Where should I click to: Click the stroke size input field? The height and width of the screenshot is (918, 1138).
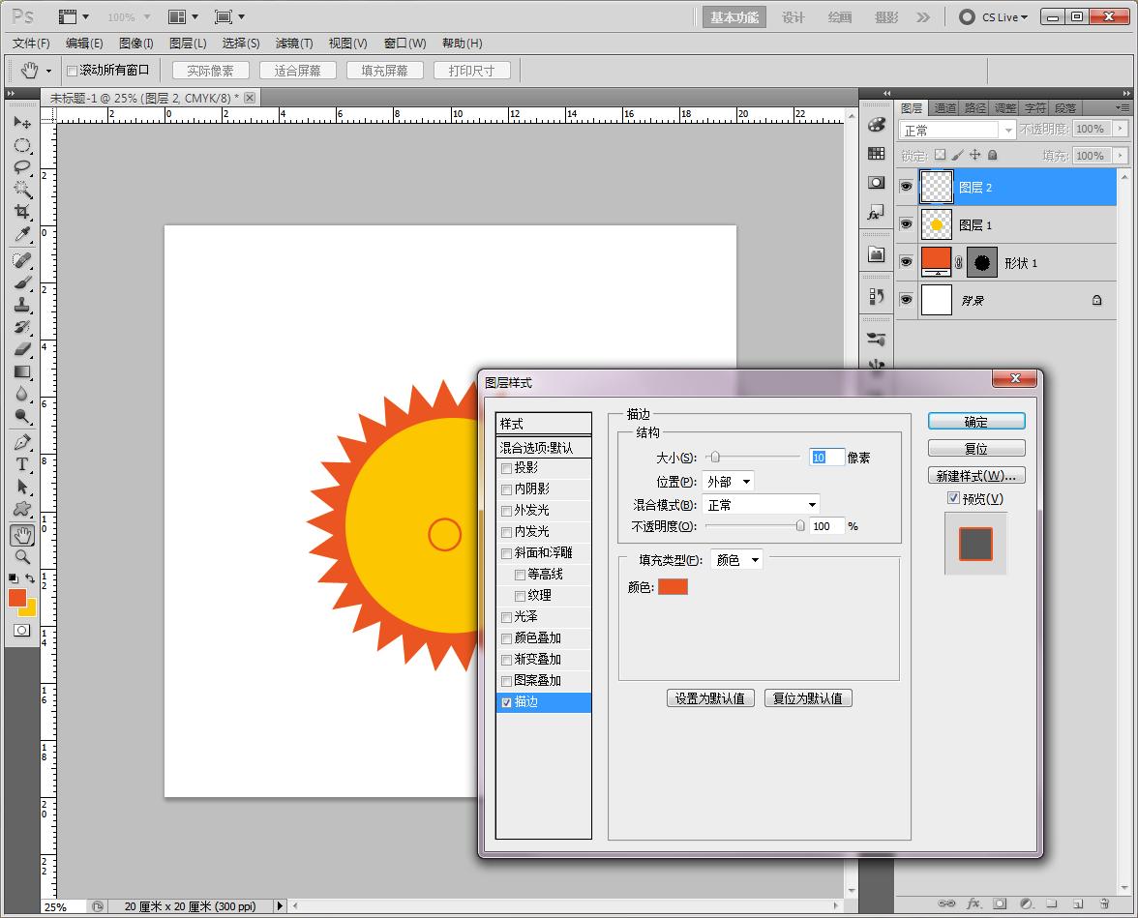click(x=825, y=458)
